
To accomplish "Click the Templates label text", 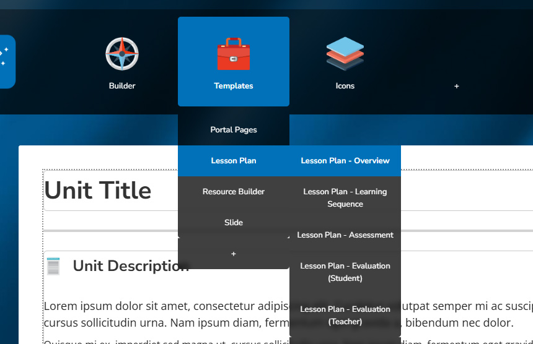I will pyautogui.click(x=233, y=86).
